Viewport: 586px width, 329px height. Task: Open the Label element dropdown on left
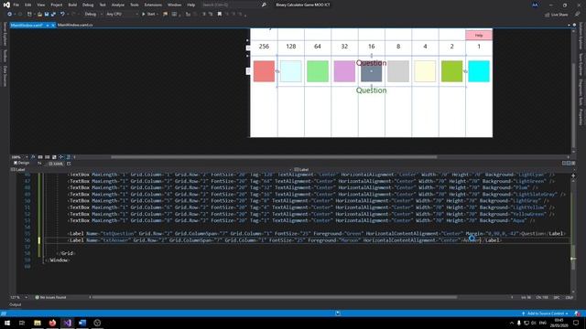(x=149, y=170)
